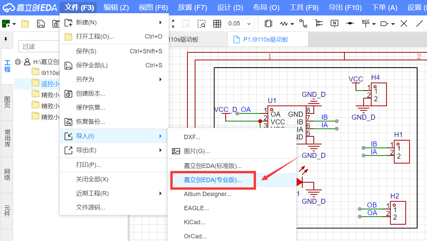Screen dimensions: 427x241
Task: Click the place component chip icon
Action: pyautogui.click(x=268, y=23)
